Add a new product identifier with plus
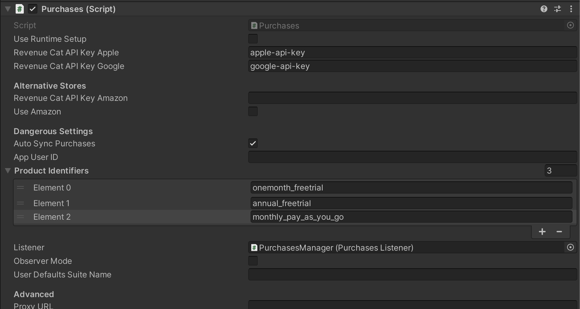 542,232
